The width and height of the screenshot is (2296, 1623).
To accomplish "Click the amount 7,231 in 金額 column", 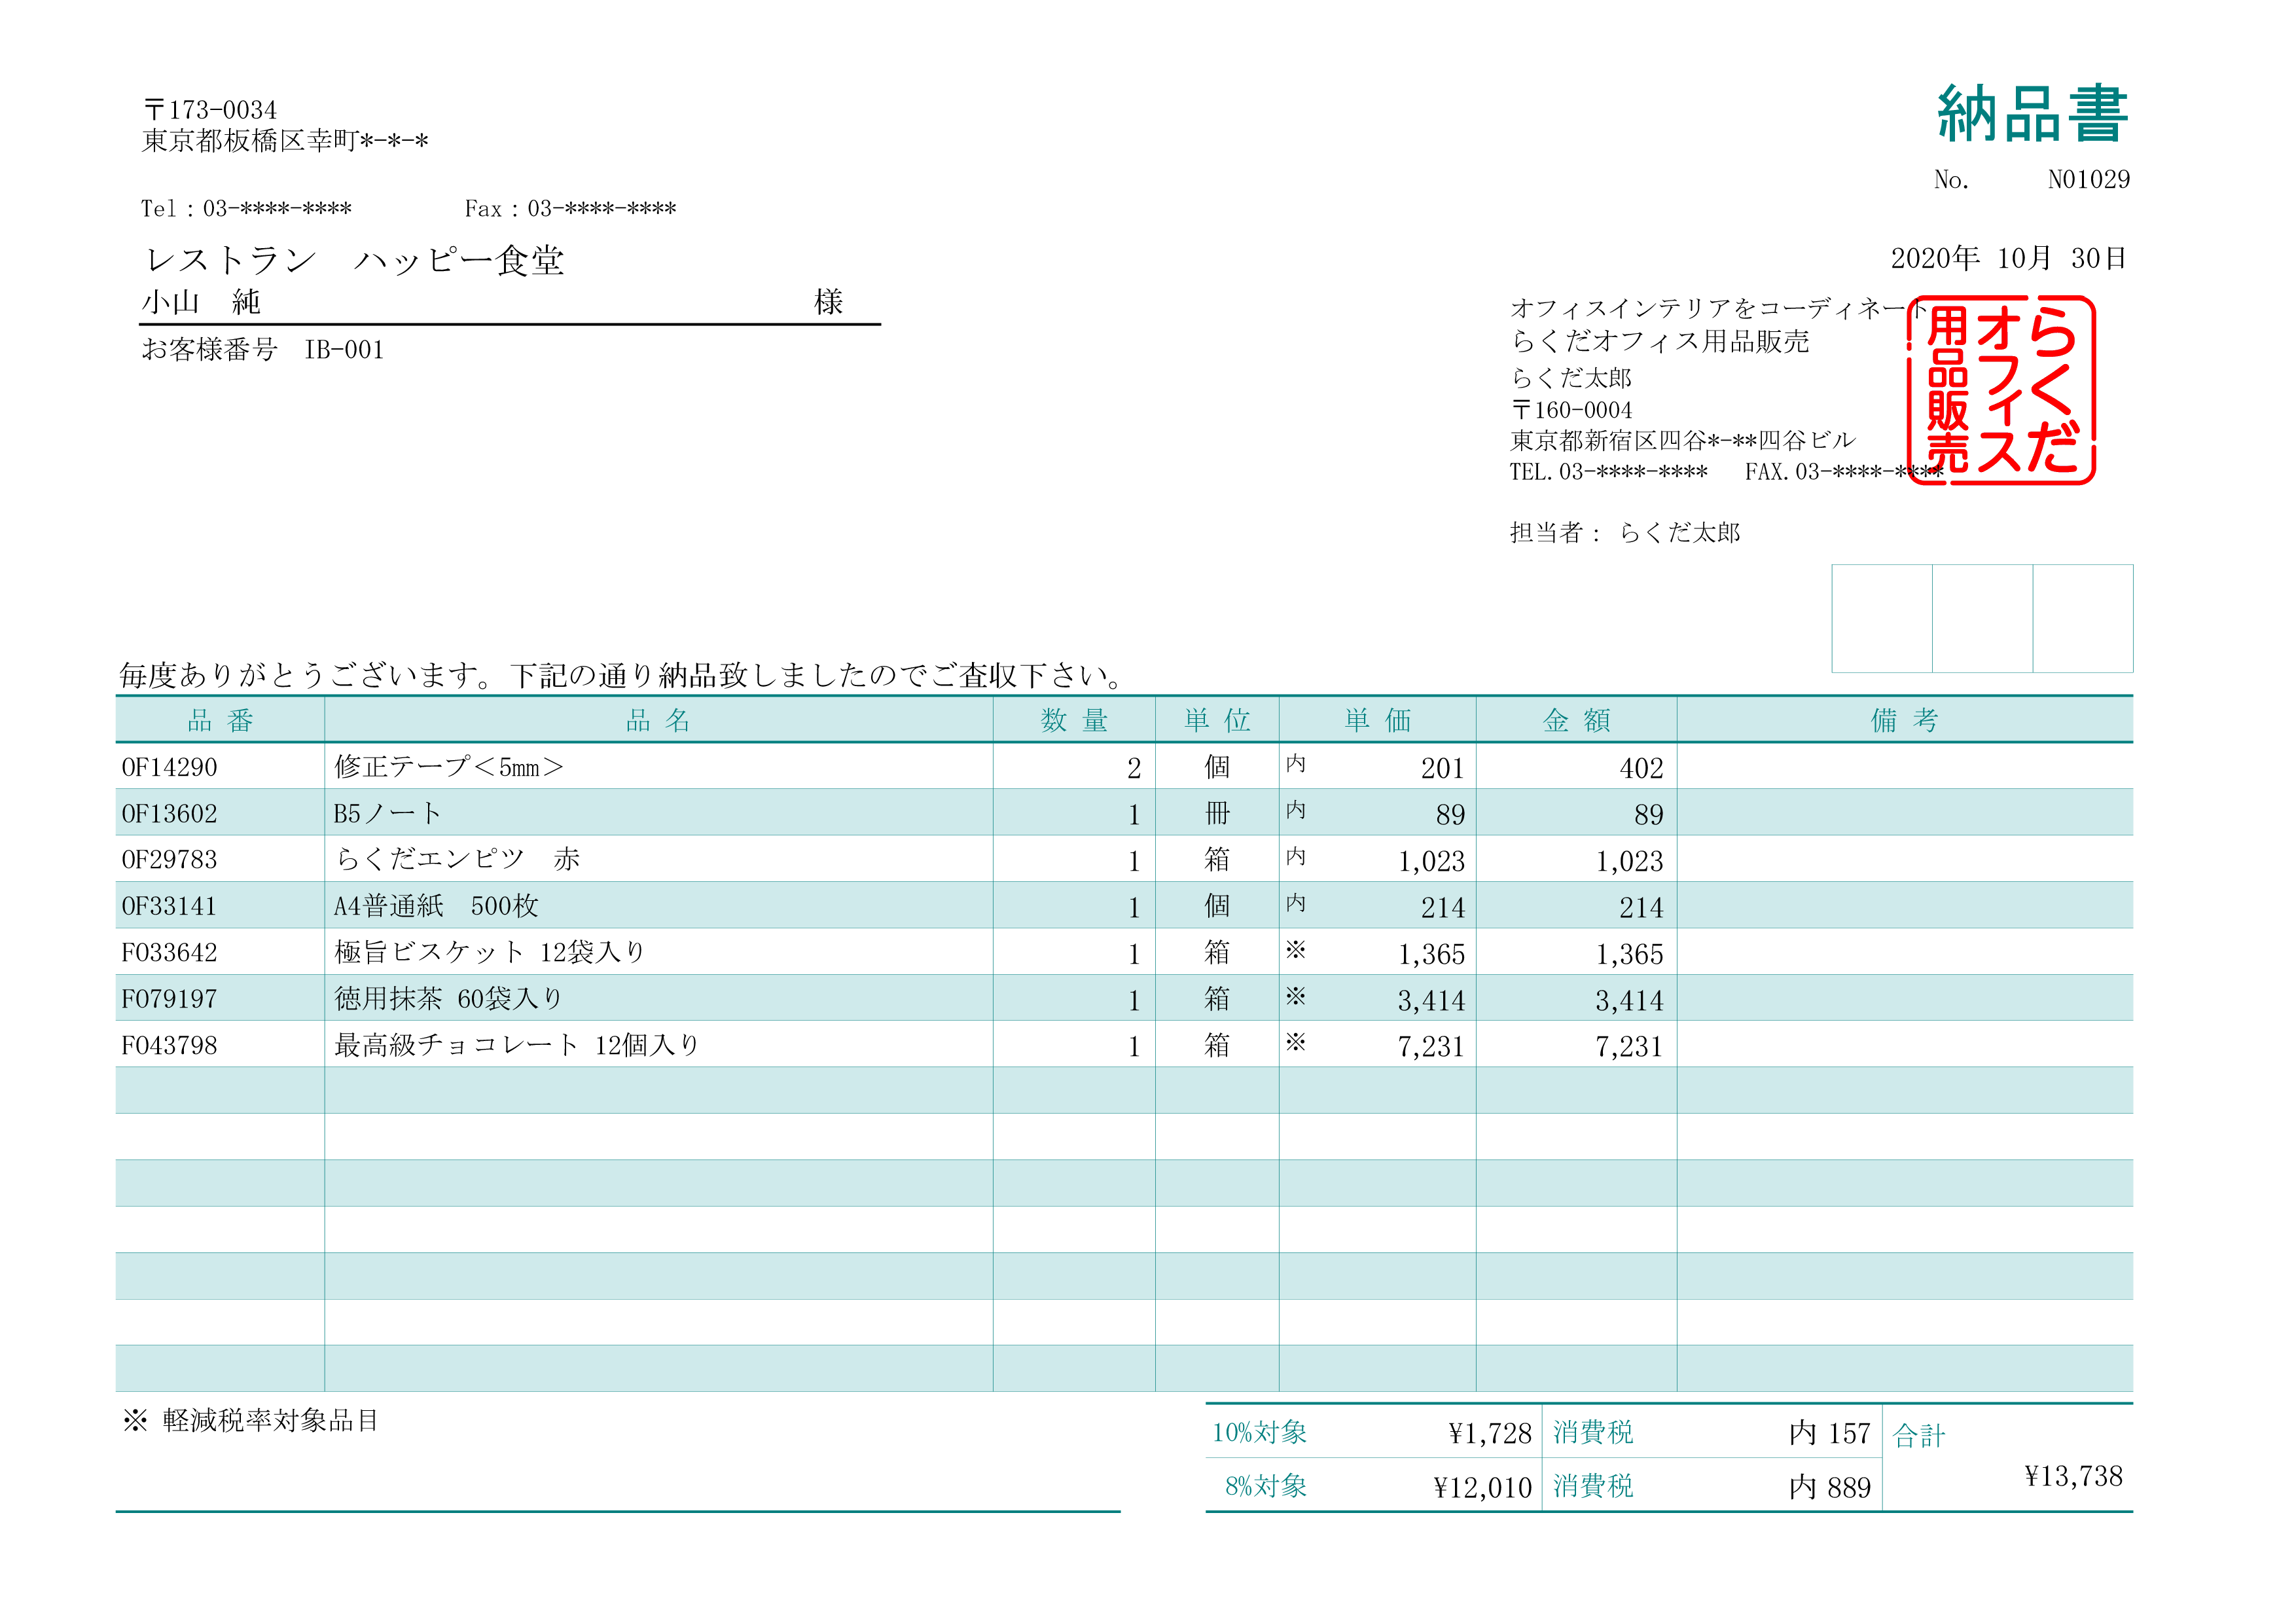I will 1629,1047.
